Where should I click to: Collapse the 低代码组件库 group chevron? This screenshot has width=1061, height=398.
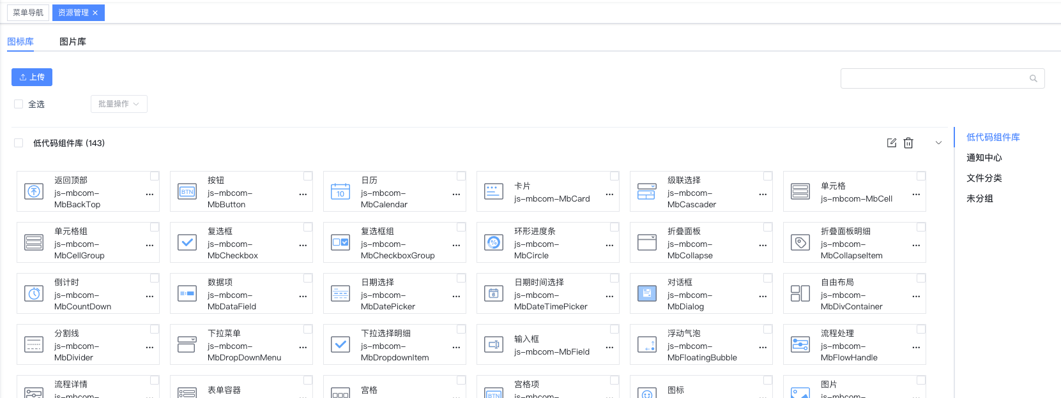pyautogui.click(x=938, y=143)
